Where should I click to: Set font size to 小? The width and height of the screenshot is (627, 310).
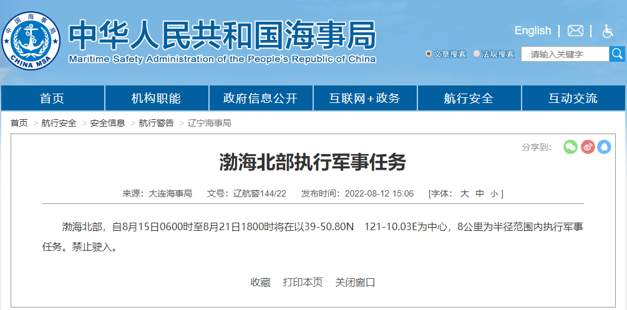(495, 194)
